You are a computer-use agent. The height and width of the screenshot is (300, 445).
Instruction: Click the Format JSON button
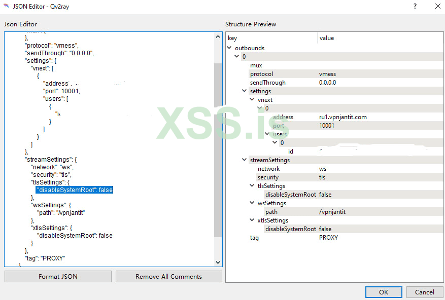[x=58, y=277]
